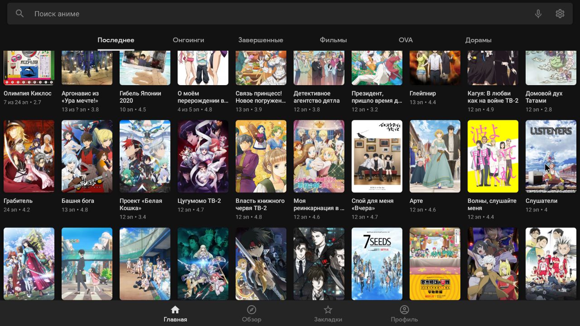Open Арте anime poster
This screenshot has height=326, width=580.
435,156
